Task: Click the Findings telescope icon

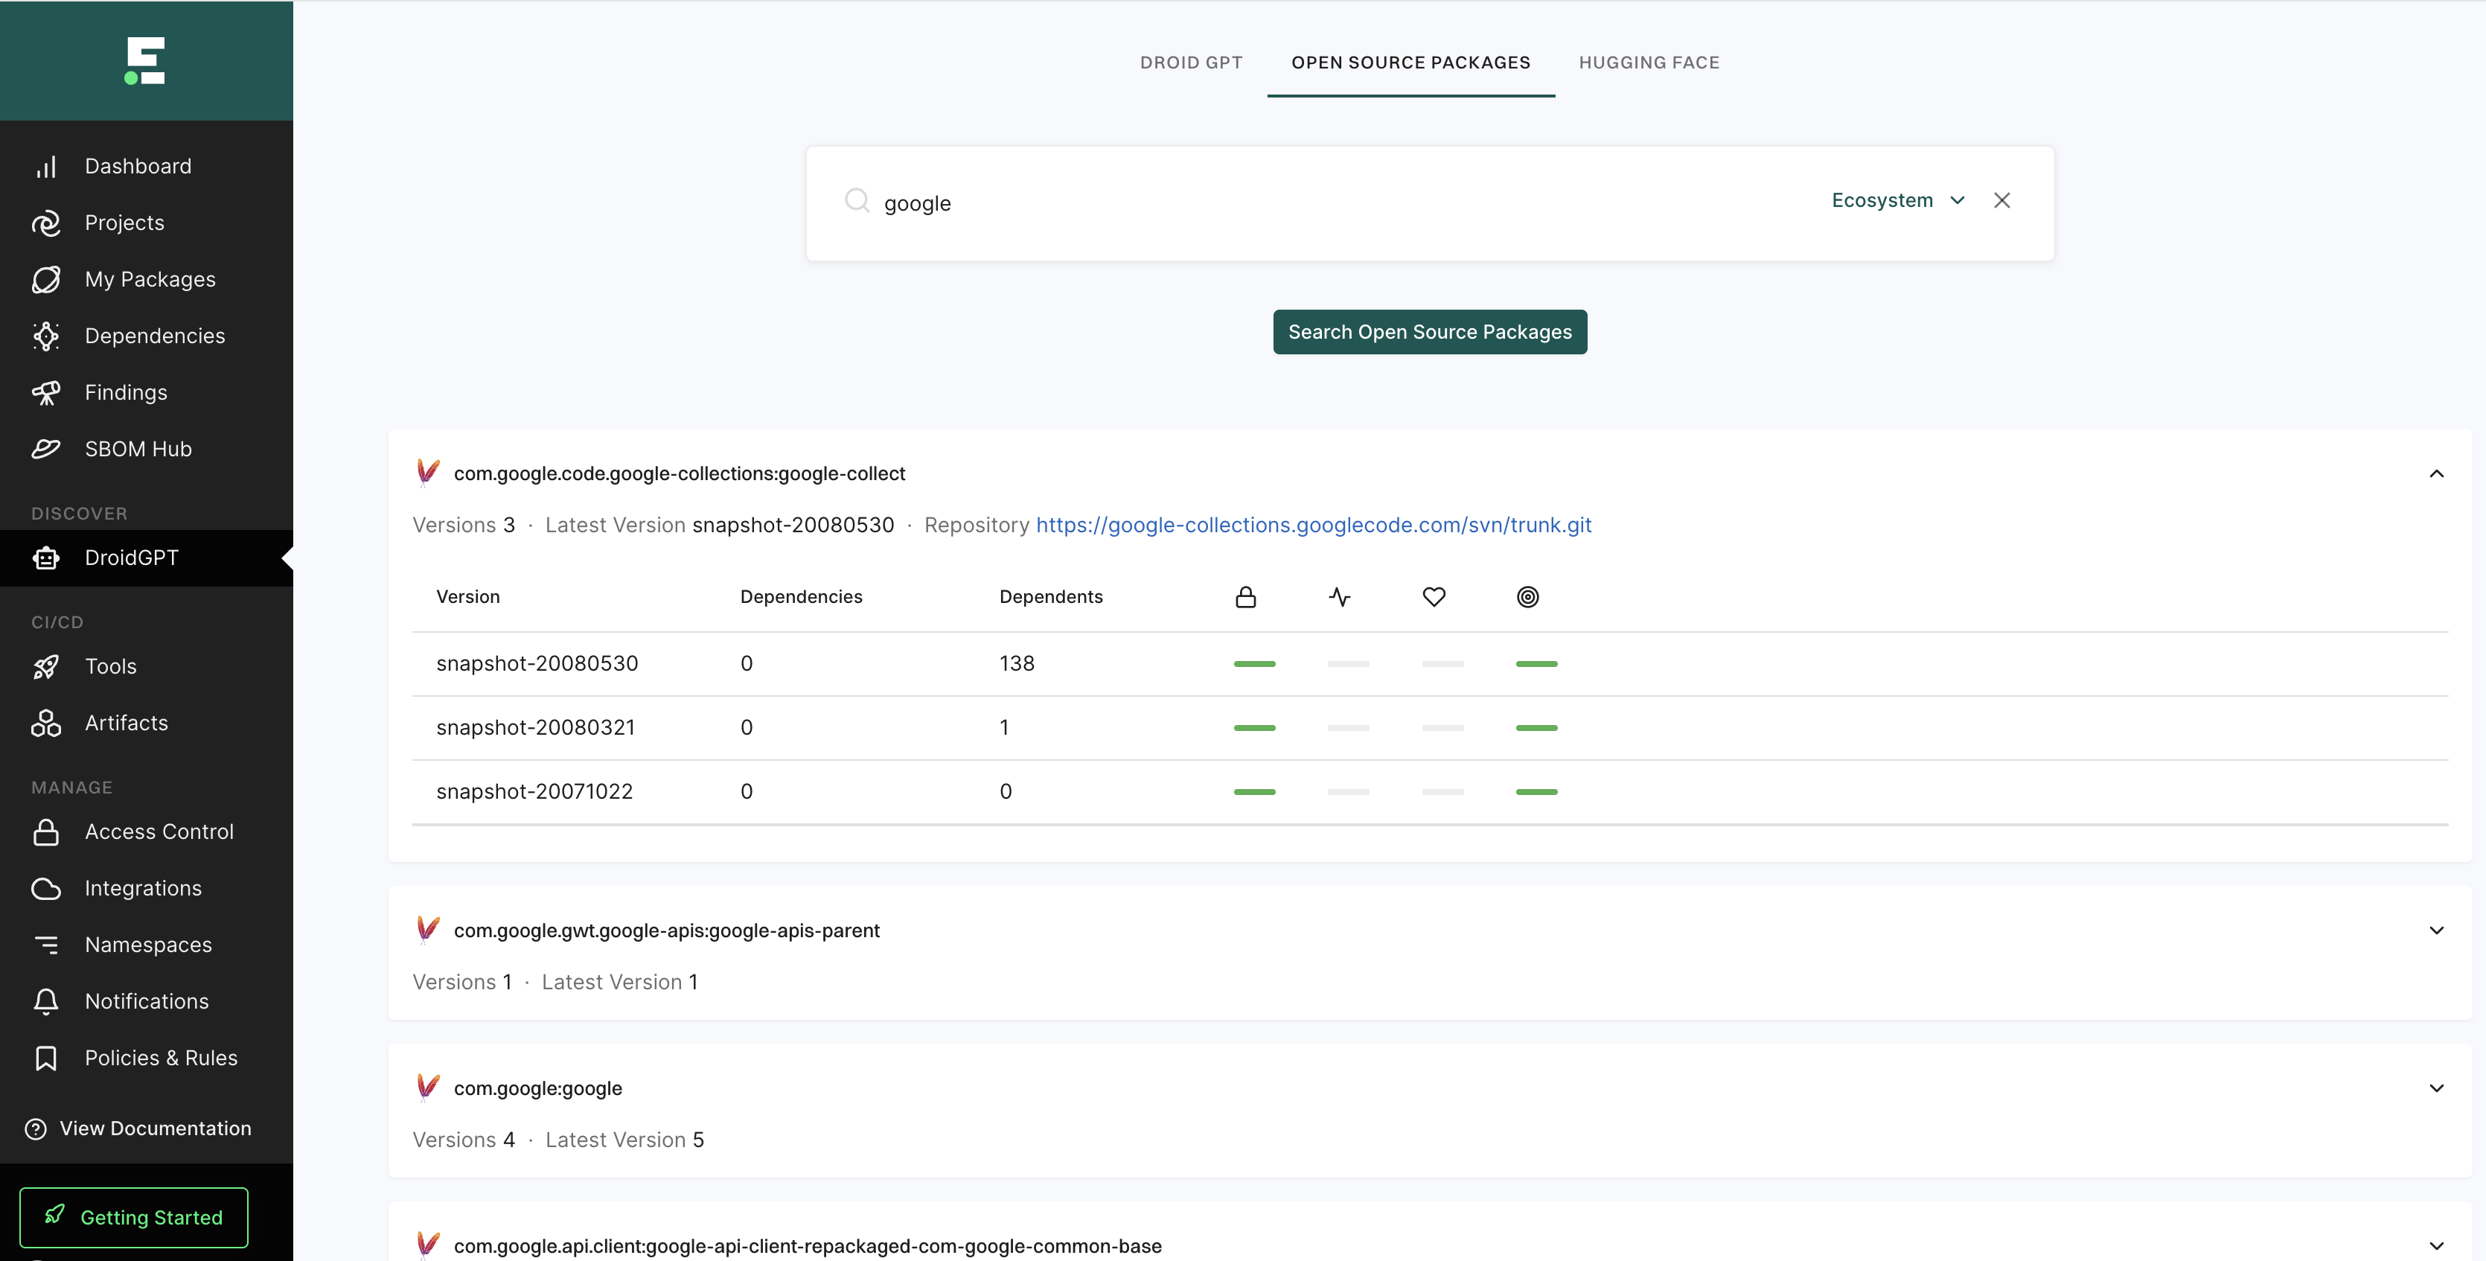Action: pyautogui.click(x=46, y=393)
